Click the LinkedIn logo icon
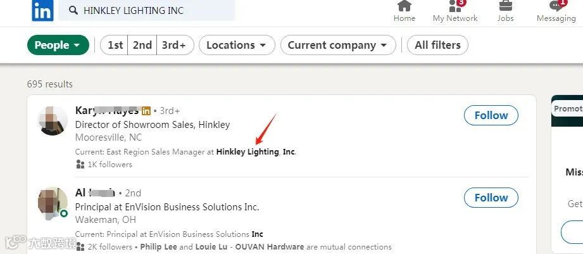This screenshot has height=254, width=583. point(42,10)
